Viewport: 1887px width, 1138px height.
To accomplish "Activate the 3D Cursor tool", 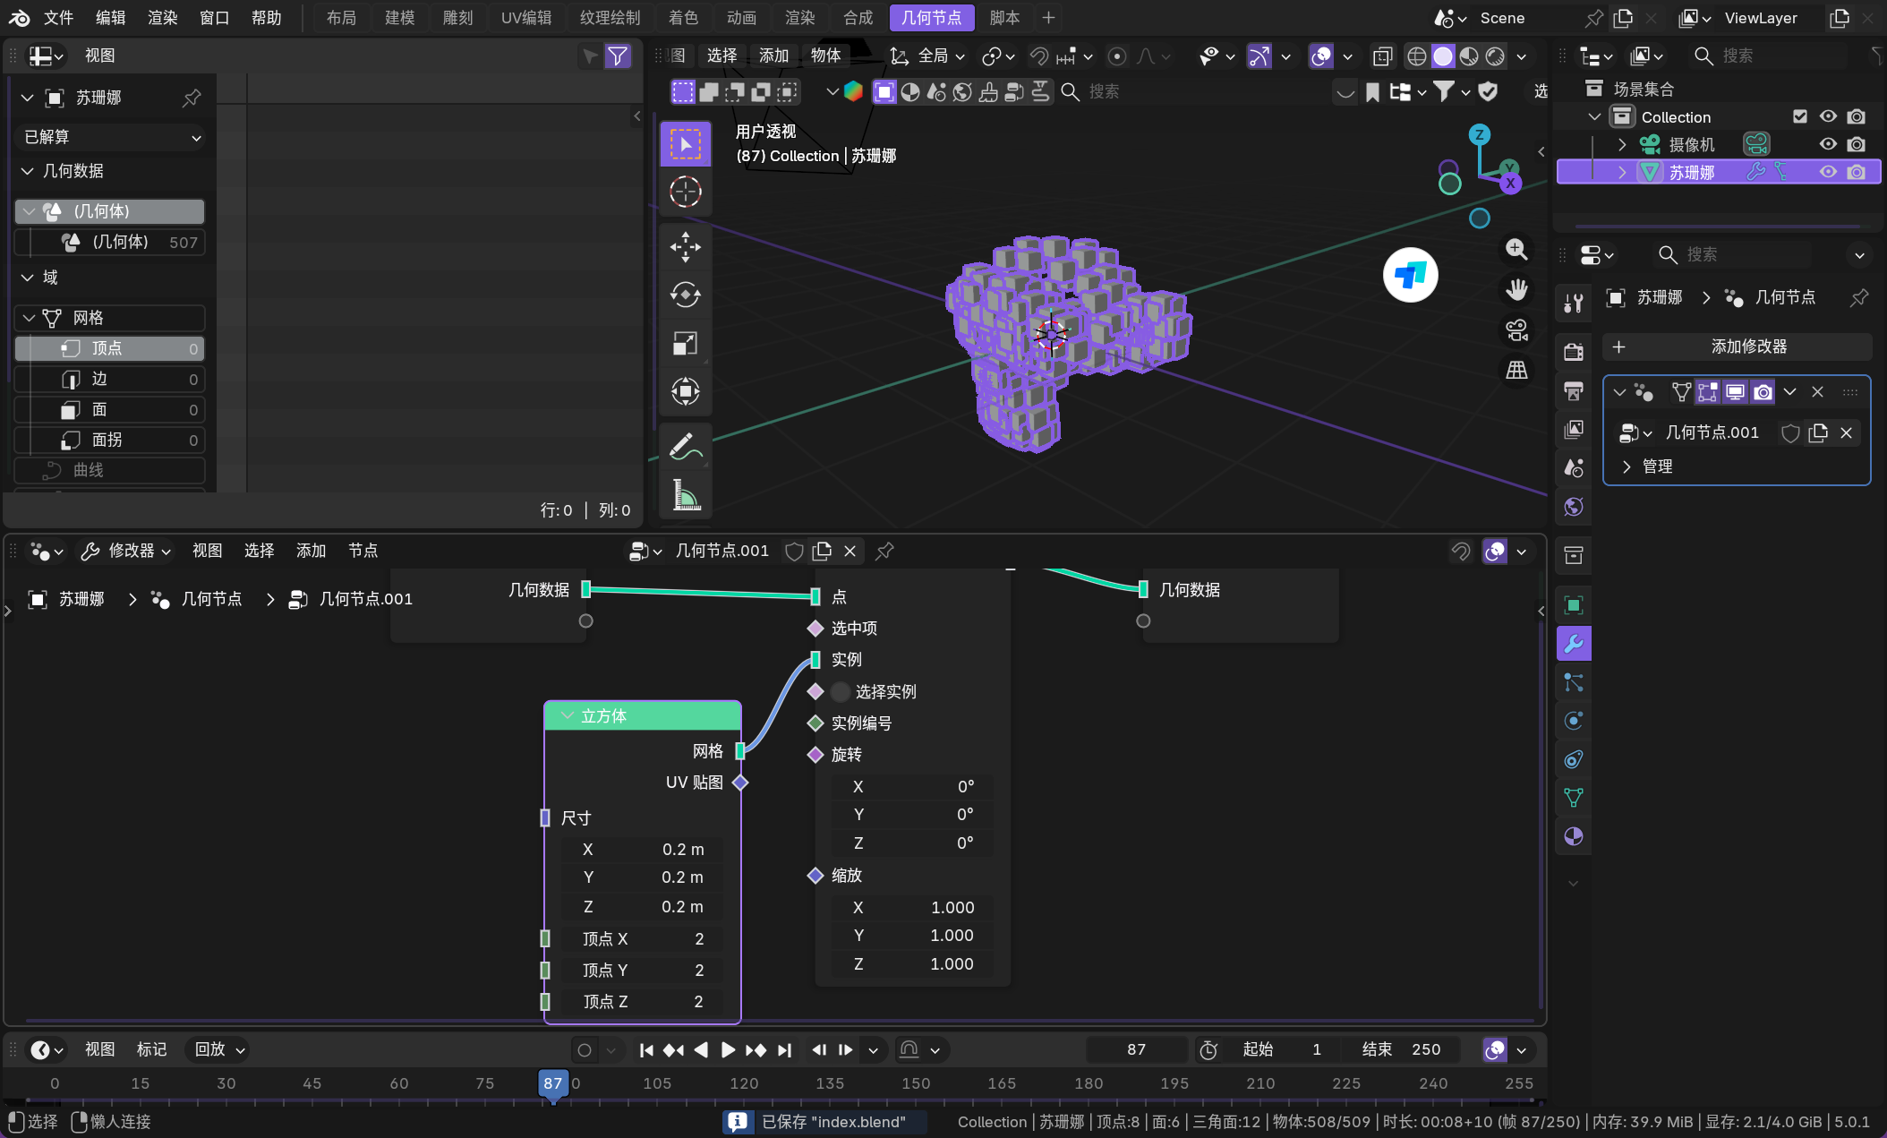I will (x=685, y=192).
